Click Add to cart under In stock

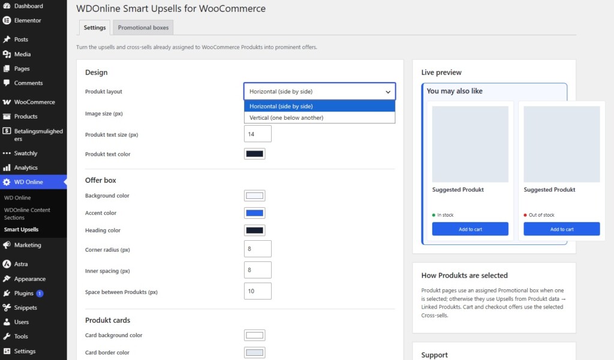tap(470, 229)
